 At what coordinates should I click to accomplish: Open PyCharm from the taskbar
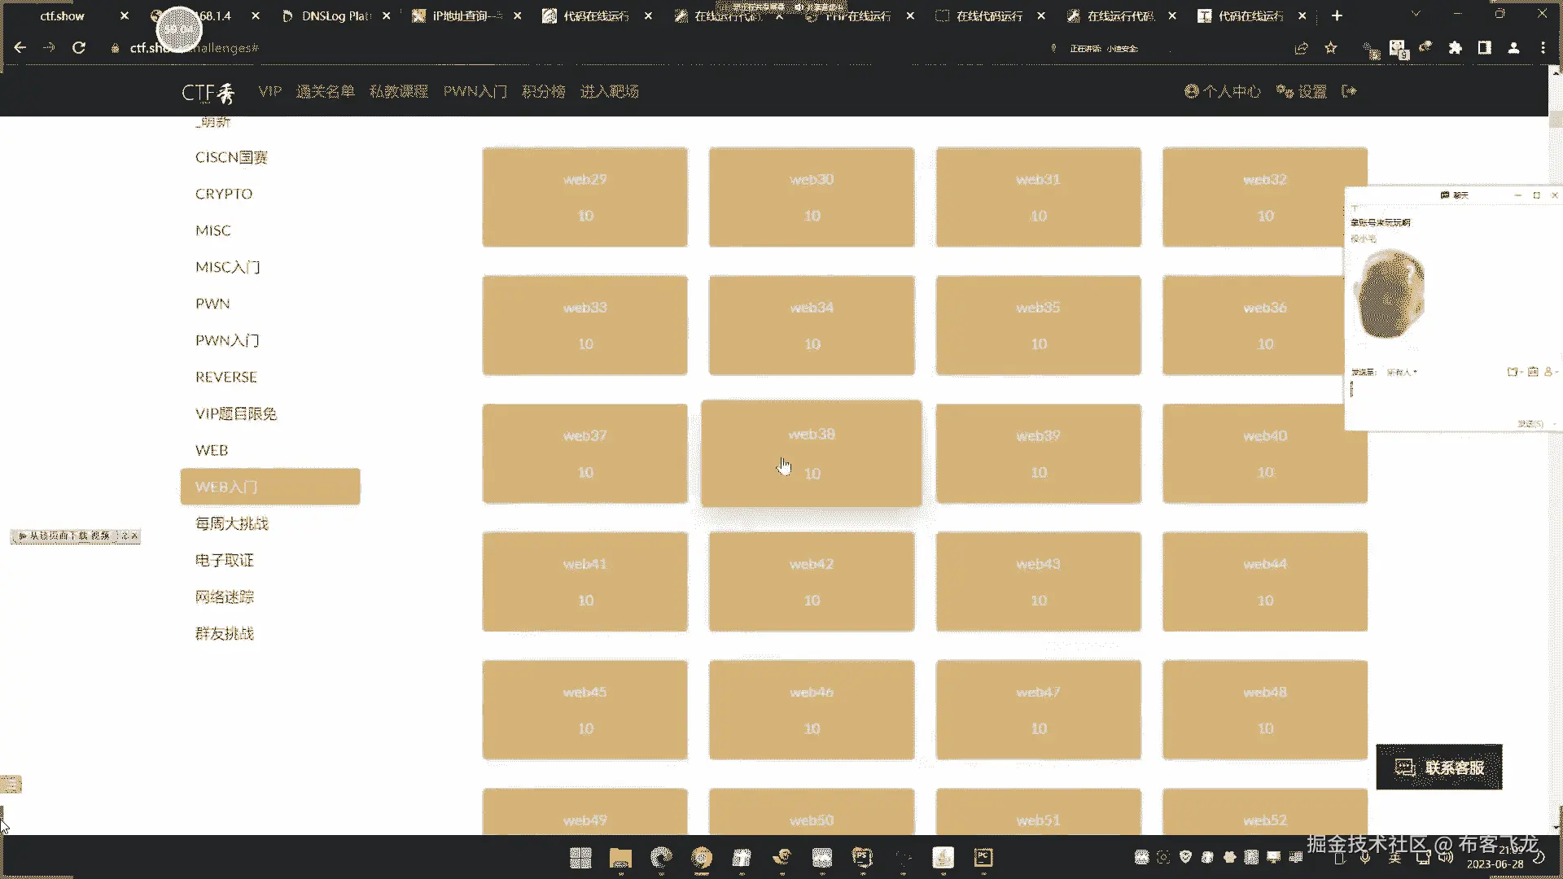[983, 857]
